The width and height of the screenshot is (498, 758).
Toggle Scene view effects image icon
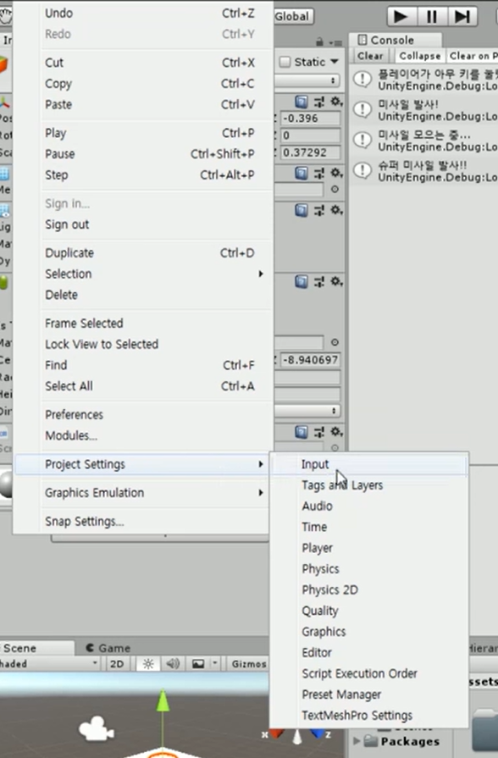[198, 664]
